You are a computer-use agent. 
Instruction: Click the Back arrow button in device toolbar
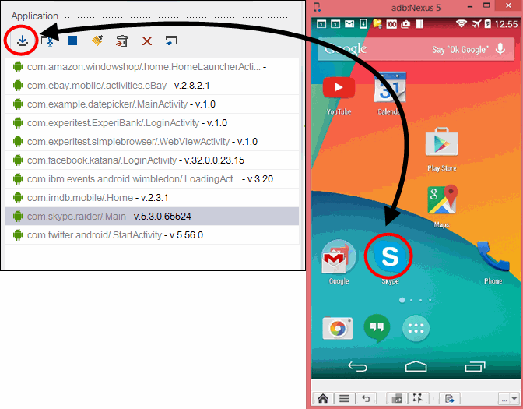[x=366, y=398]
